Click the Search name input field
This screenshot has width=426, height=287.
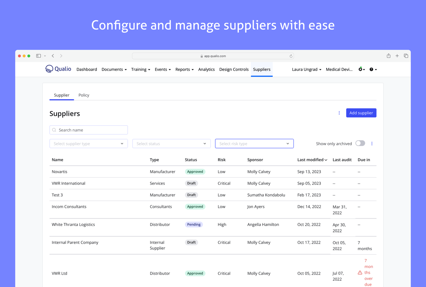88,130
